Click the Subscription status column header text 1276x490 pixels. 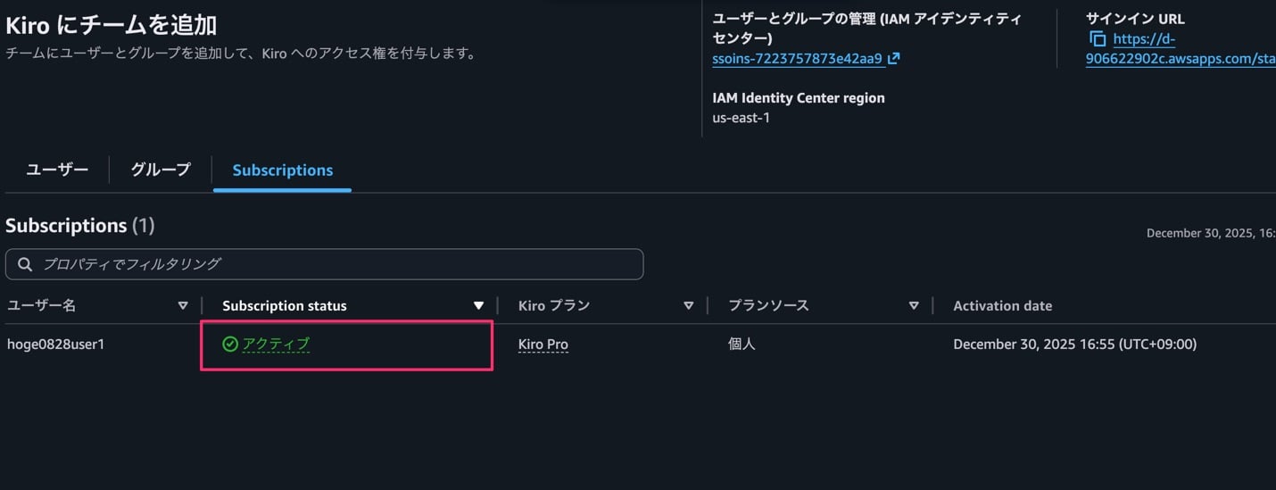click(284, 305)
